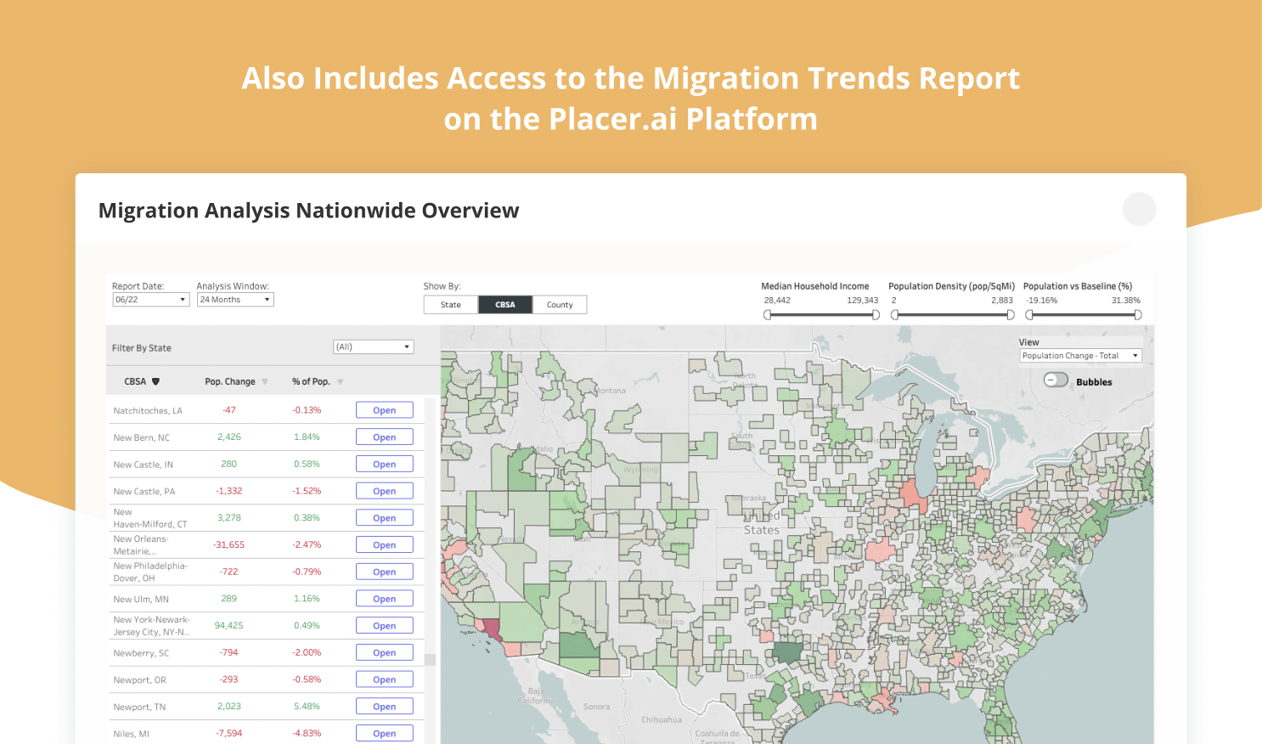The image size is (1262, 744).
Task: Open the New Bern, NC report
Action: coord(385,437)
